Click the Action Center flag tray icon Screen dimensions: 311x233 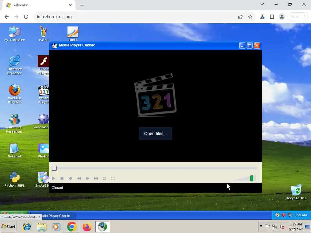coord(267,226)
